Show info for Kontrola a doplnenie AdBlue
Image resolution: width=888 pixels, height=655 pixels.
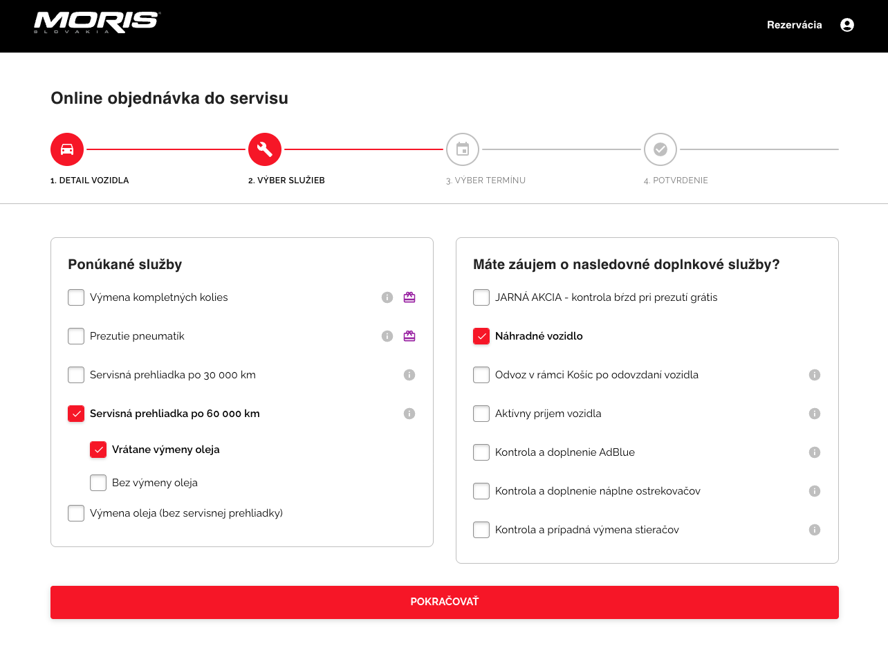pyautogui.click(x=815, y=452)
